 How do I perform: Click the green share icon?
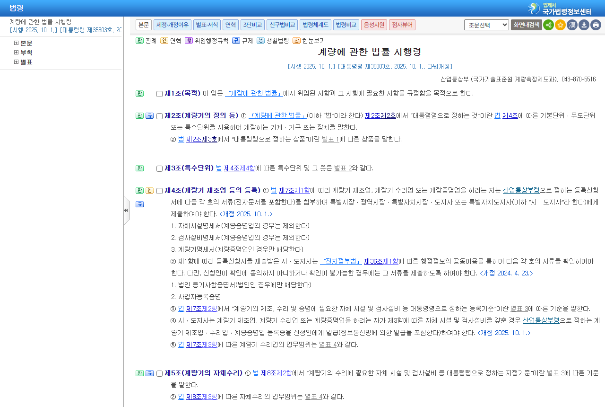548,25
